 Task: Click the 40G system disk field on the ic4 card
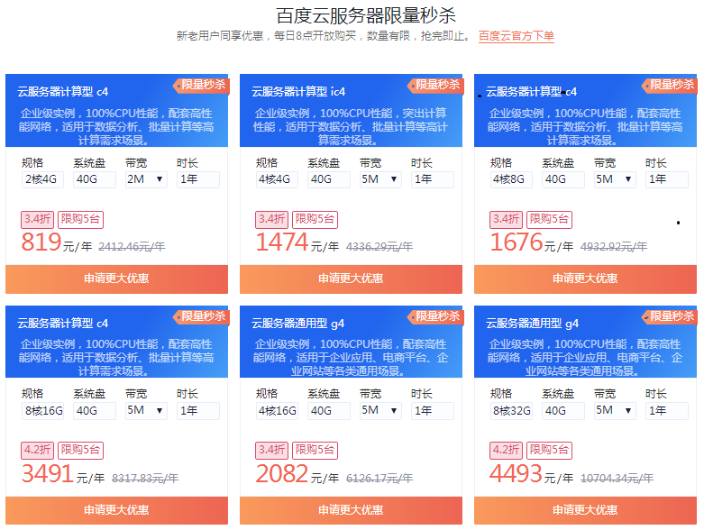pyautogui.click(x=329, y=179)
